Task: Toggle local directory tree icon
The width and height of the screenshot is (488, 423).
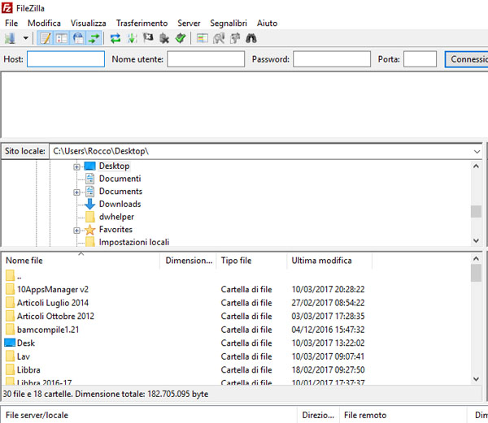Action: tap(62, 38)
